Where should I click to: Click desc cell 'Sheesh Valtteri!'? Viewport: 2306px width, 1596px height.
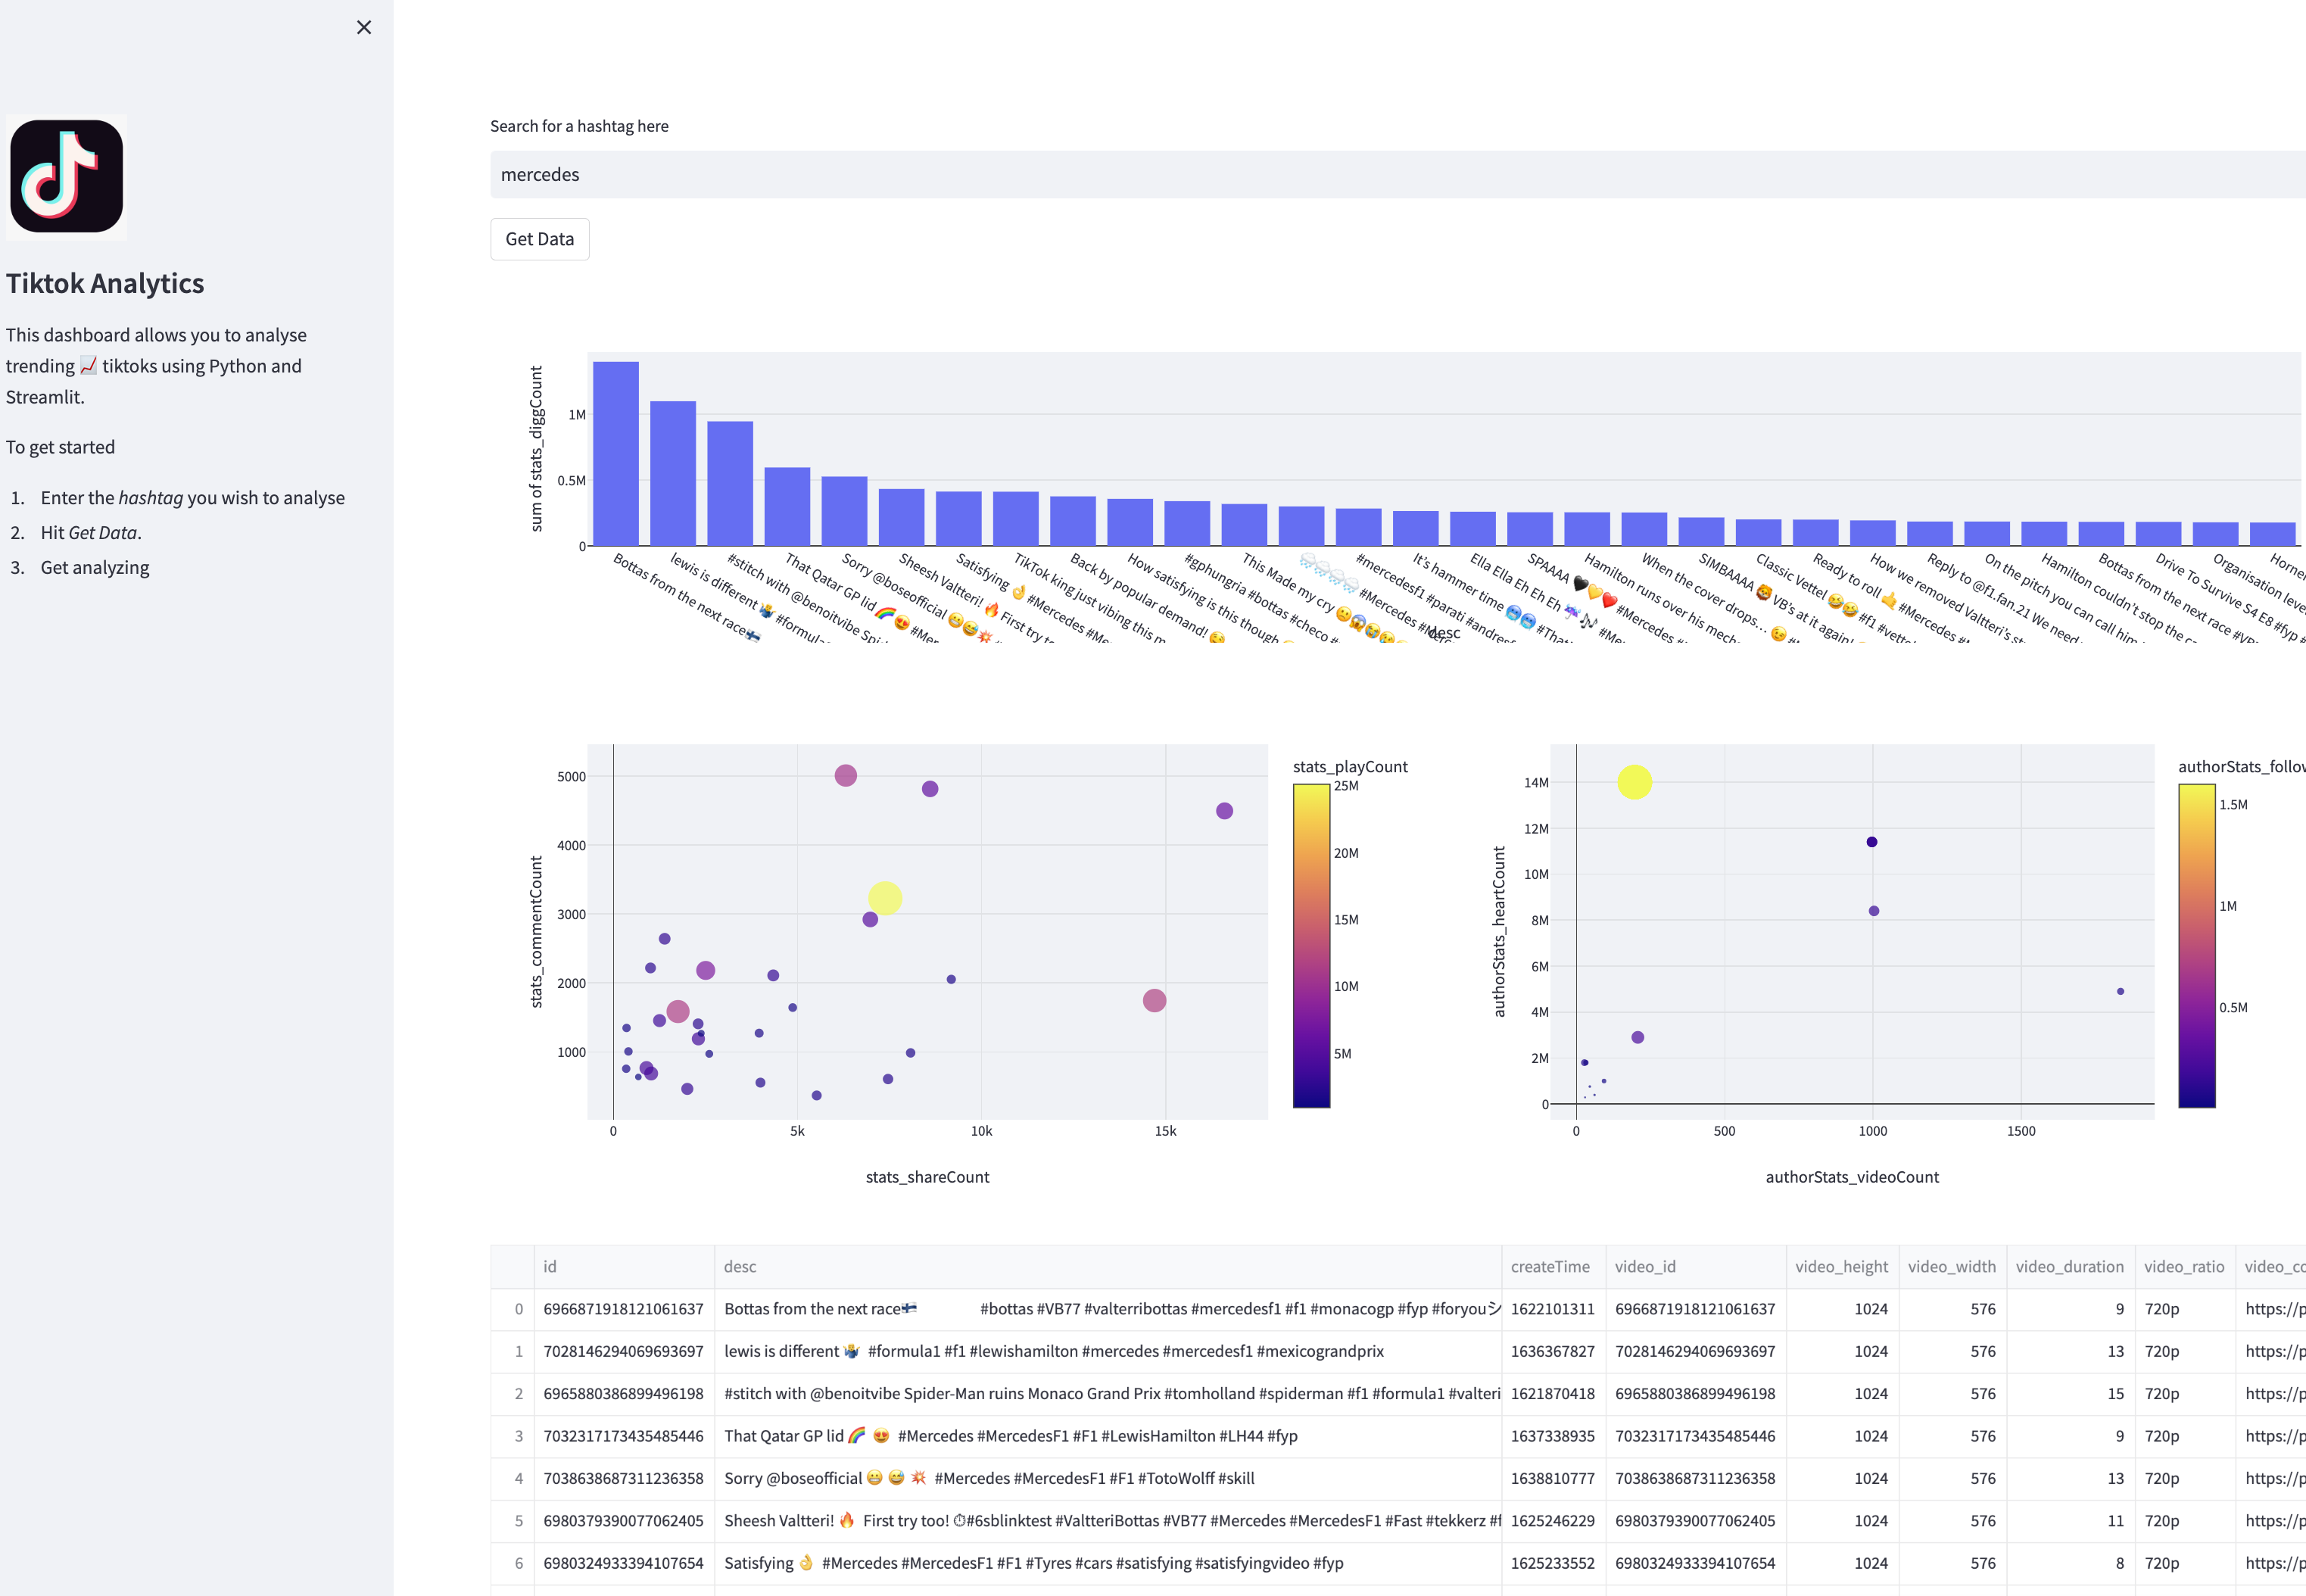click(1108, 1521)
